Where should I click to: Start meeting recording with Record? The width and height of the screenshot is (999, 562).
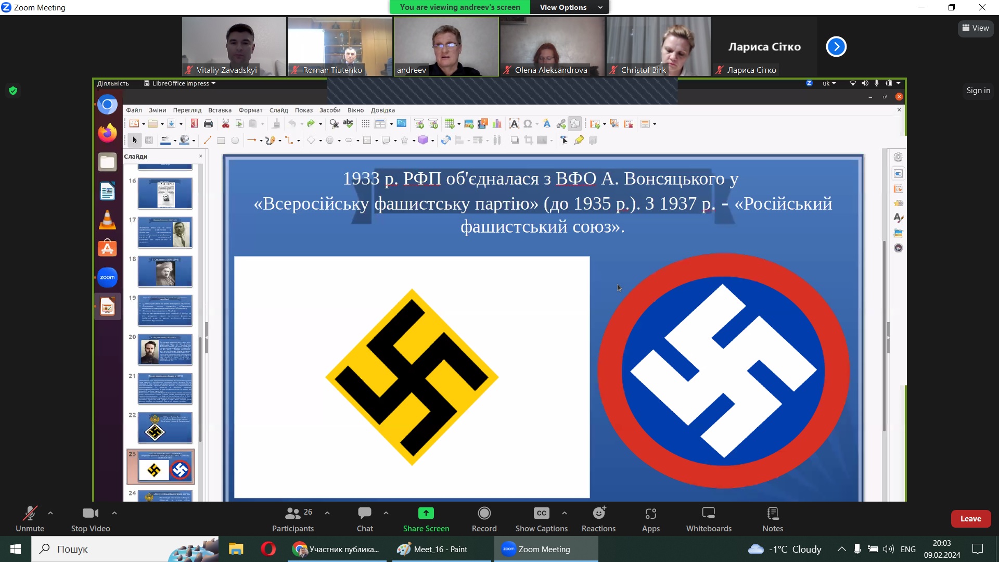(484, 519)
